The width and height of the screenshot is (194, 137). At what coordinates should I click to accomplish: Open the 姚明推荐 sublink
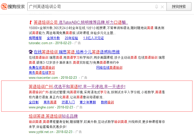tap(35, 38)
